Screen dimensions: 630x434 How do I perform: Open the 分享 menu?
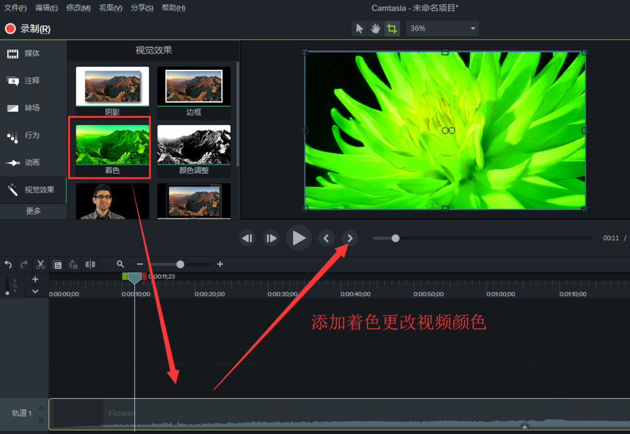tap(142, 8)
